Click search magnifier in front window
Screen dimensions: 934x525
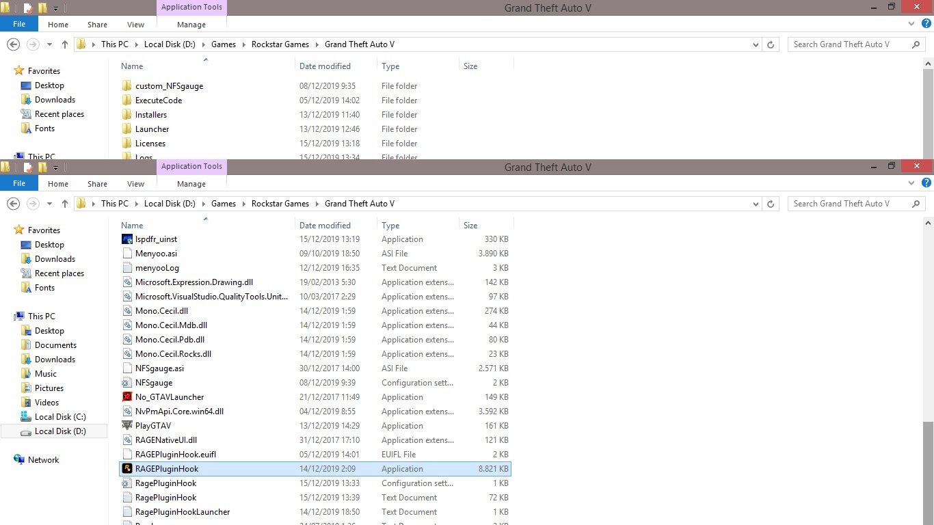(916, 204)
